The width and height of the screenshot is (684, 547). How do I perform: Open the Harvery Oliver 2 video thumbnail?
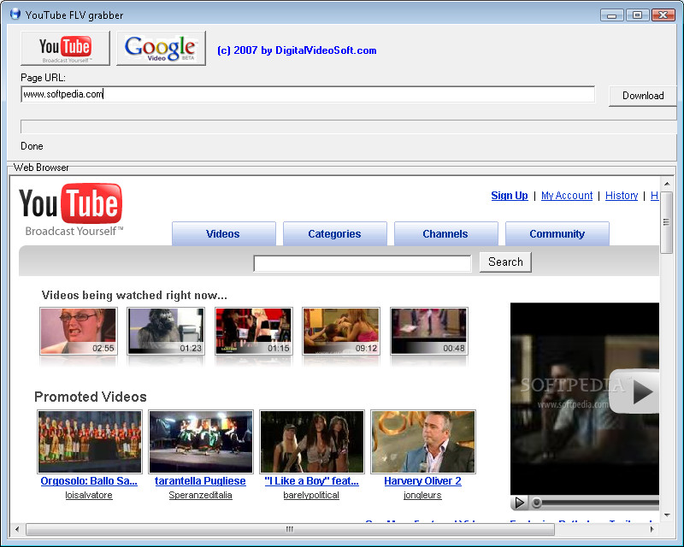423,441
